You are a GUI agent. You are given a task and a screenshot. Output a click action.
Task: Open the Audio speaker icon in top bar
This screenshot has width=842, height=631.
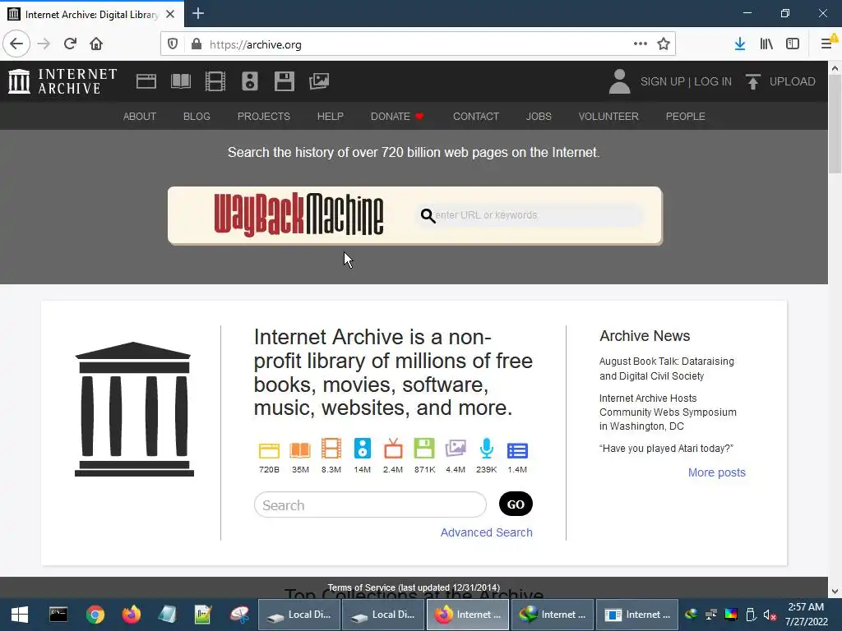250,81
